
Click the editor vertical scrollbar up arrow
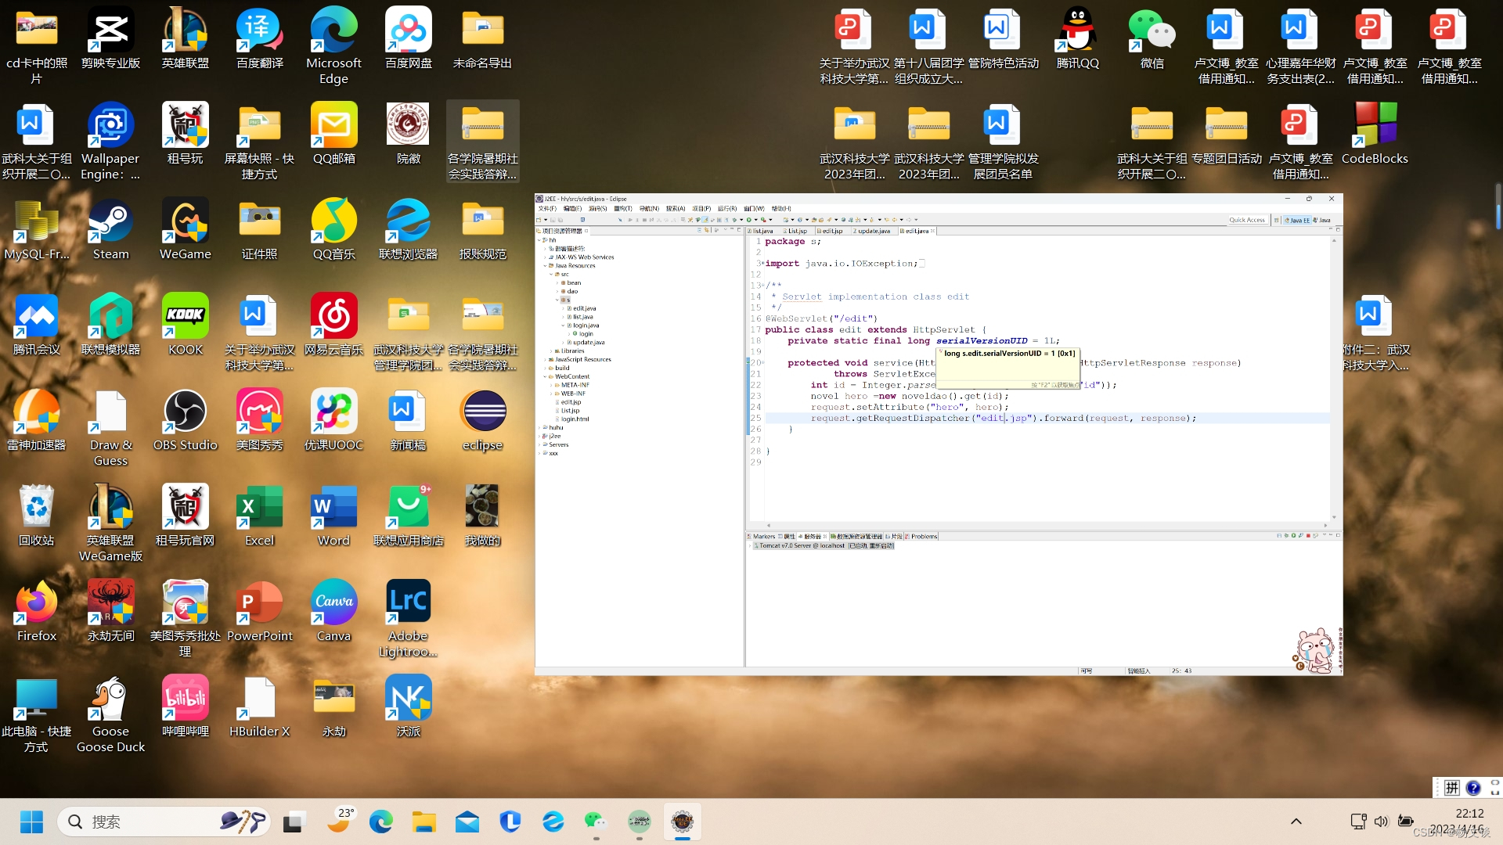(1334, 240)
